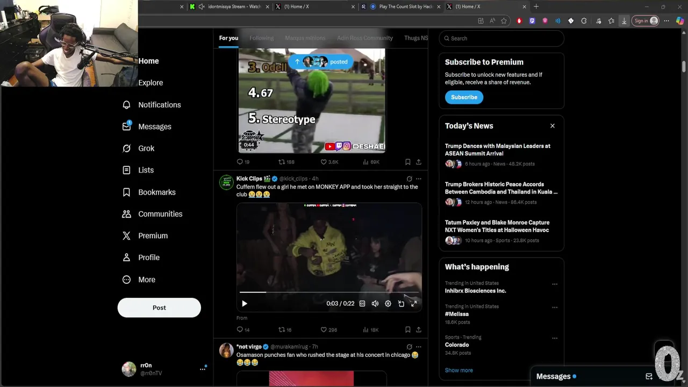688x387 pixels.
Task: Open More circle icon in sidebar
Action: pos(126,279)
